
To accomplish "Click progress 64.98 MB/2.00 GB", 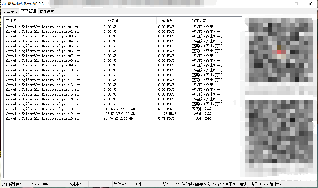I will [118, 119].
